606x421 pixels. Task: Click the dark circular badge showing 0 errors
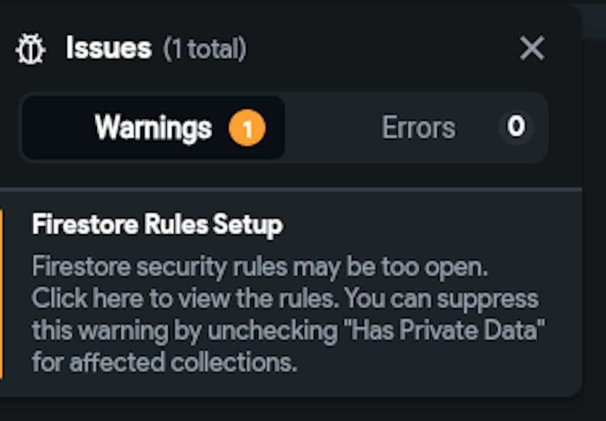tap(514, 127)
